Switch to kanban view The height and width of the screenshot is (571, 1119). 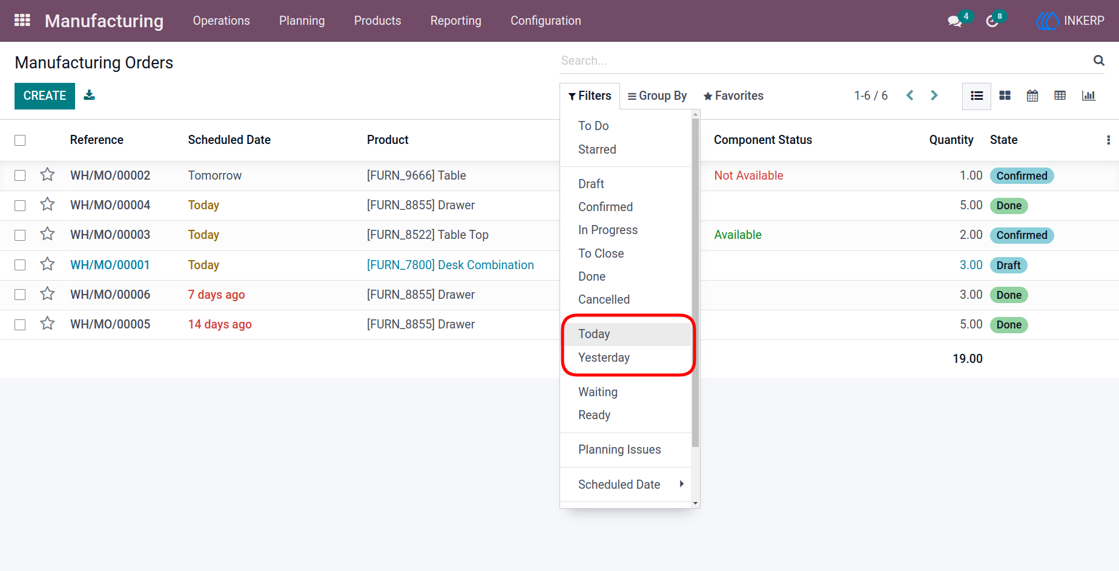click(1005, 96)
